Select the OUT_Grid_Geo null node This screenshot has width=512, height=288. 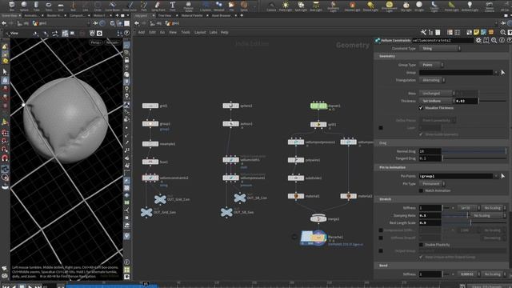pos(146,212)
